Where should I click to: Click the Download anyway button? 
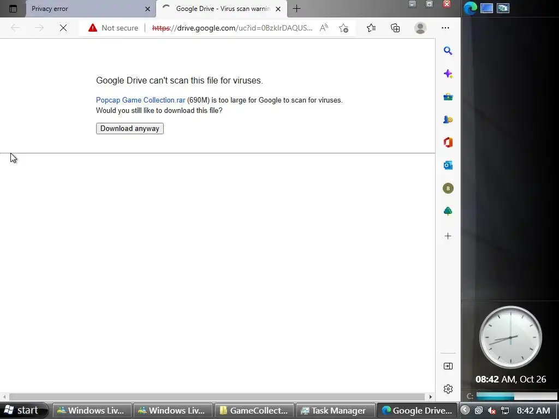(x=130, y=129)
